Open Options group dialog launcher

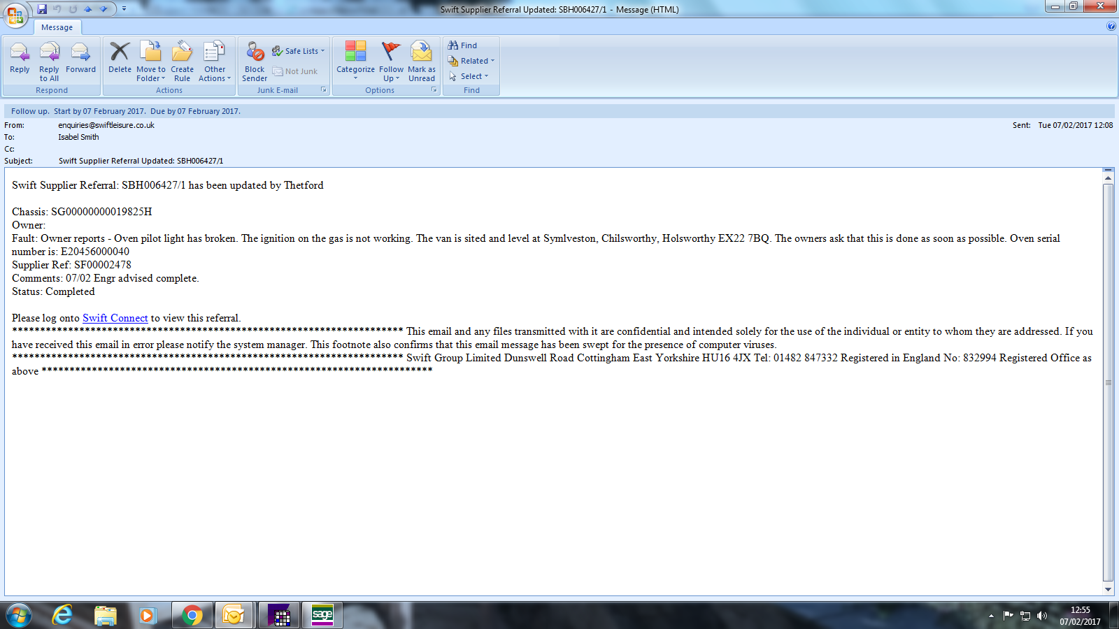pos(434,90)
